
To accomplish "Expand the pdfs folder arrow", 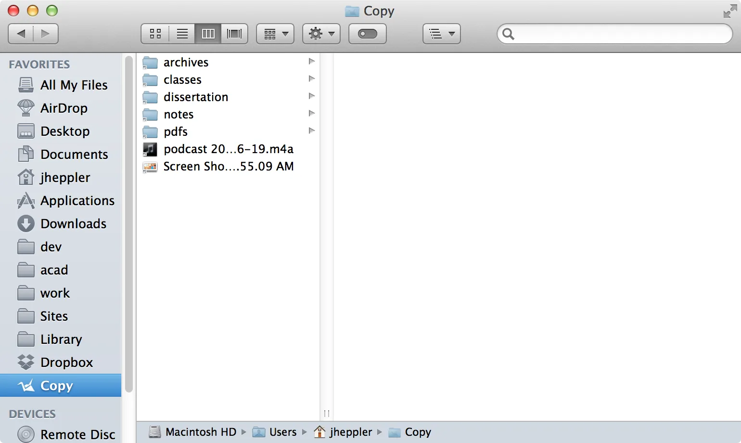I will 312,130.
